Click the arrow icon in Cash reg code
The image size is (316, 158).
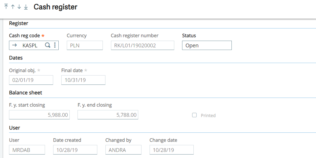(15, 45)
